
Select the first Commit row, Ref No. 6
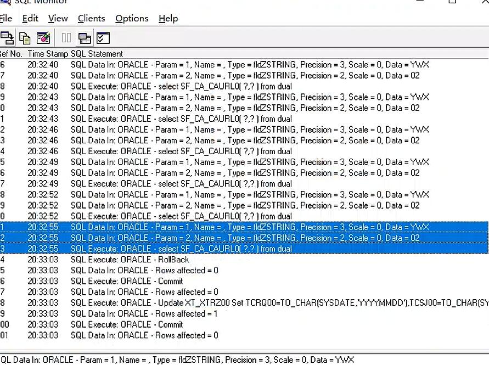[244, 281]
